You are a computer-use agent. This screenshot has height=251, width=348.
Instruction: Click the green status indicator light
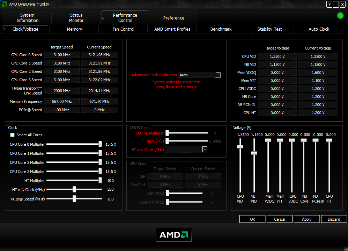point(340,16)
